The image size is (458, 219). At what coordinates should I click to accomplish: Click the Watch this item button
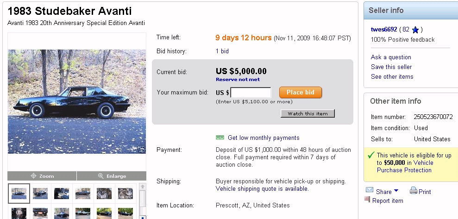(x=307, y=113)
